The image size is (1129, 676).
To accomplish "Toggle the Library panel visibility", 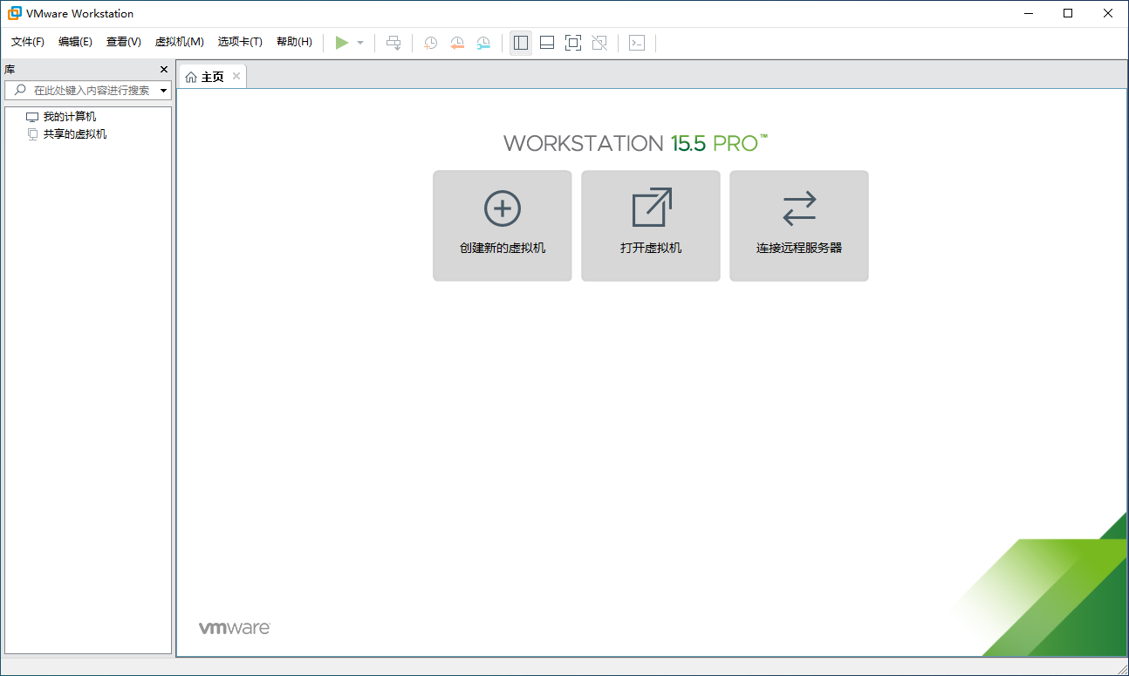I will click(521, 42).
